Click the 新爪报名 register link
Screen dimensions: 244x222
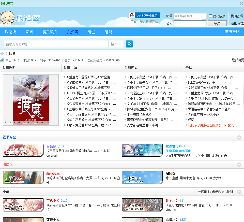click(237, 23)
